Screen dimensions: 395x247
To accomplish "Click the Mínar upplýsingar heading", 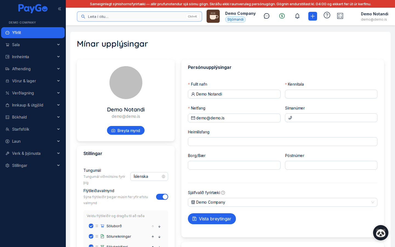I will pos(112,44).
